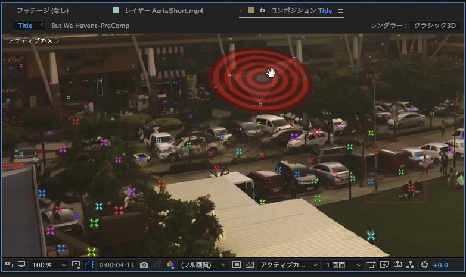Click the tan label color swatch
Image resolution: width=466 pixels, height=277 pixels.
tap(251, 10)
